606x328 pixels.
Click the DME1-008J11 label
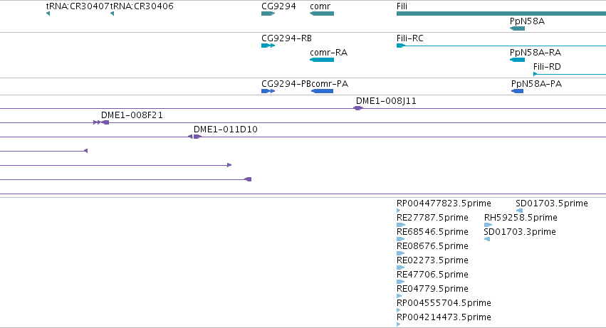386,101
